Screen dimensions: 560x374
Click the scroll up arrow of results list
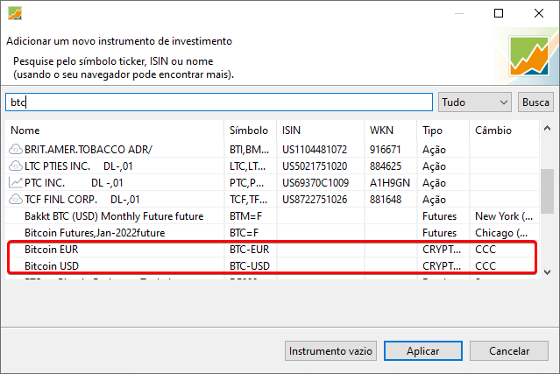[547, 129]
